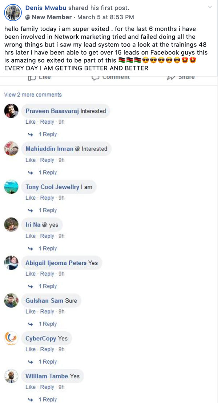Reply to Gulshan Sam's comment
Viewport: 218px width, 403px height.
click(x=47, y=311)
